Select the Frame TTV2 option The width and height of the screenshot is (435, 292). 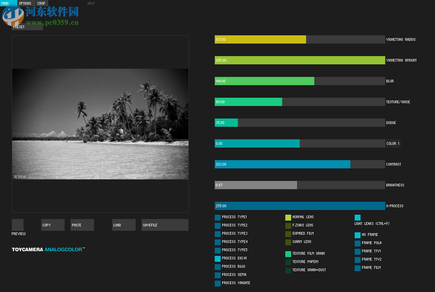coord(357,260)
